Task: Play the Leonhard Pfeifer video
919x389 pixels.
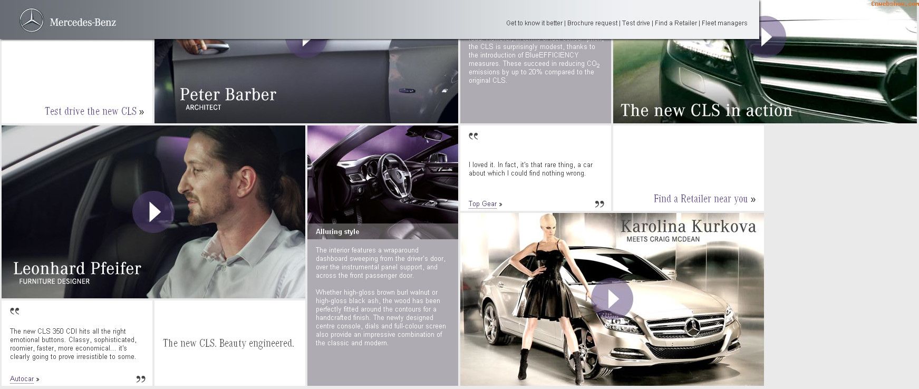Action: click(x=153, y=212)
